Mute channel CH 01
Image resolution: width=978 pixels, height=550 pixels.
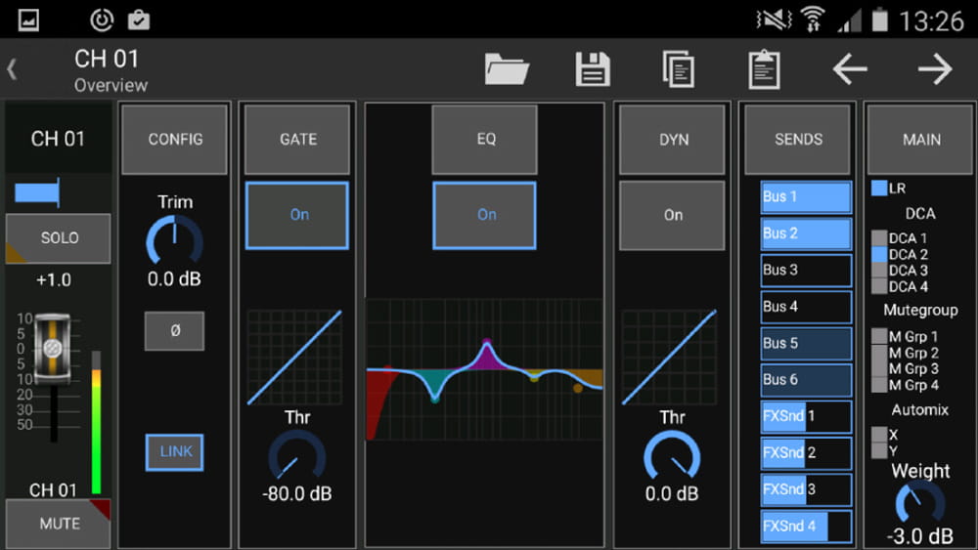point(59,524)
